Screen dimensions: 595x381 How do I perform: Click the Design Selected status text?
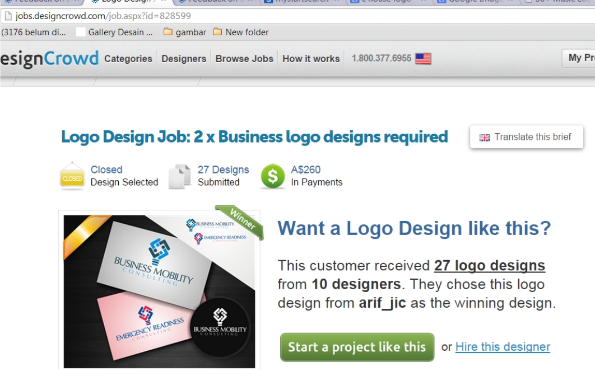[x=124, y=182]
